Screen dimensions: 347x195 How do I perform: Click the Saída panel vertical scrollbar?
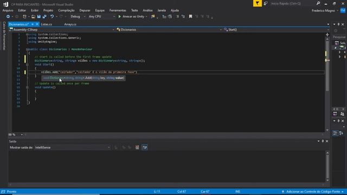[327, 166]
